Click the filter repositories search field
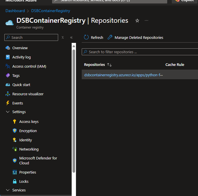The image size is (198, 196). tap(141, 52)
